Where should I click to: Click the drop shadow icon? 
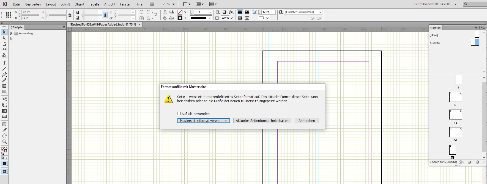tap(225, 12)
